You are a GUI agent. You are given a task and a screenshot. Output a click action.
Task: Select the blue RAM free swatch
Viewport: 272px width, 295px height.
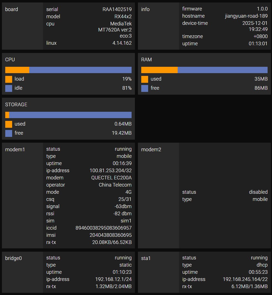145,88
